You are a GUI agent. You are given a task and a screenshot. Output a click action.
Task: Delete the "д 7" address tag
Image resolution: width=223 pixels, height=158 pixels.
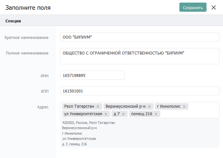[x=123, y=114]
